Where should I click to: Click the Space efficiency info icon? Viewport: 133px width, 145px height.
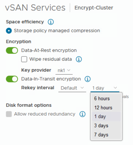point(51,22)
